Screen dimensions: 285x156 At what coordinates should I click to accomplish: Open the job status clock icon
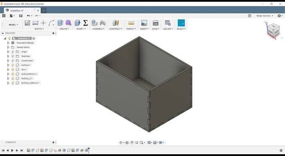pyautogui.click(x=250, y=16)
